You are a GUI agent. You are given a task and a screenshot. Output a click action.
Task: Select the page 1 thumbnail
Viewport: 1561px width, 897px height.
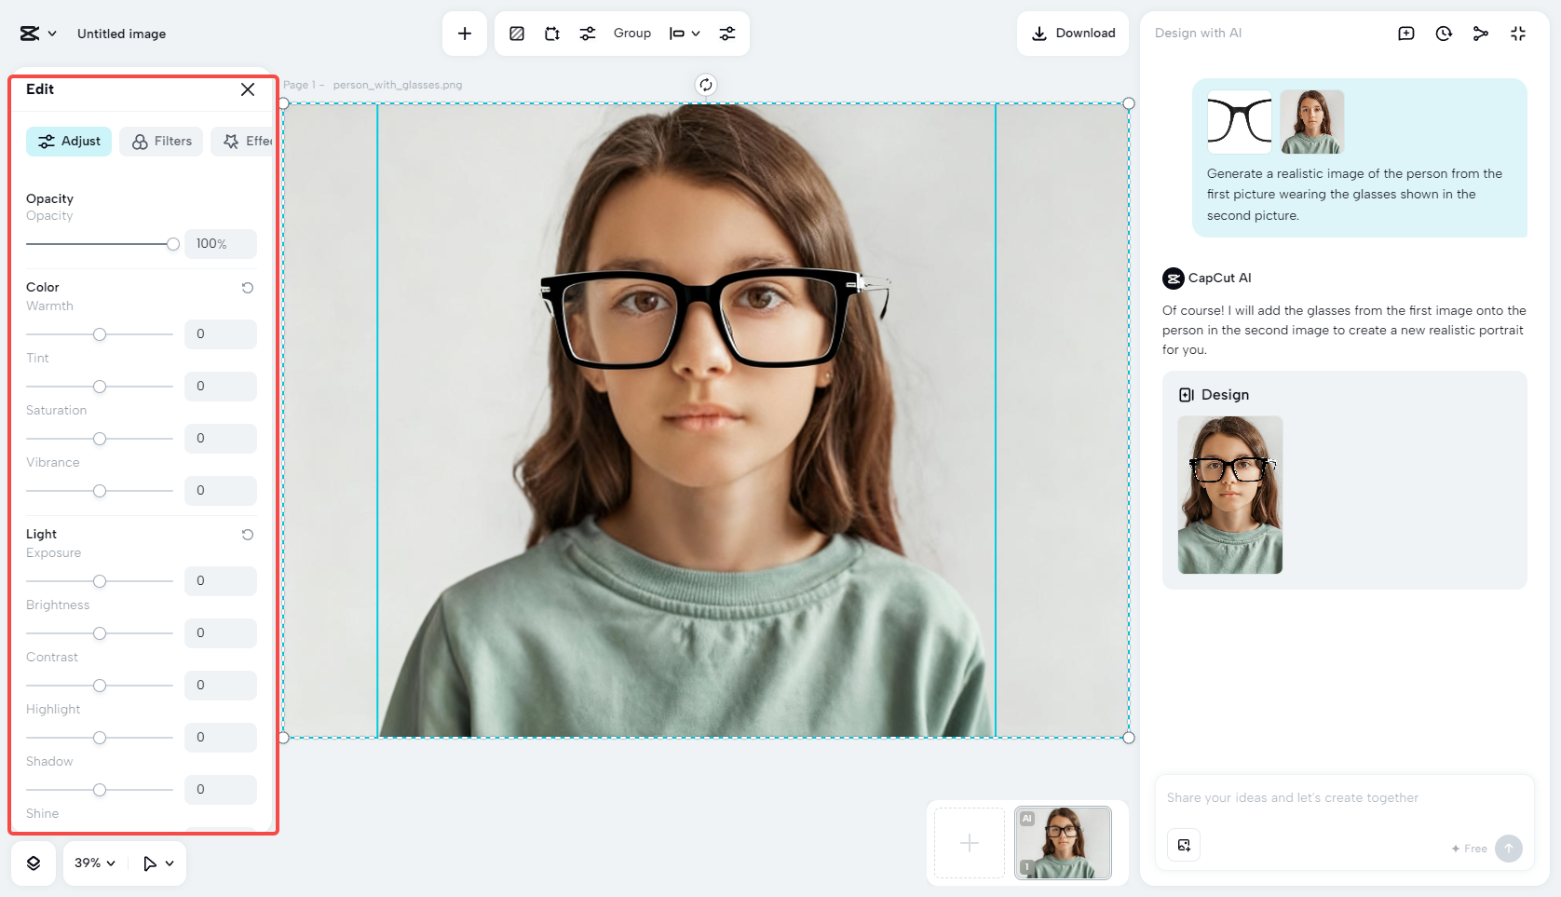[1063, 843]
